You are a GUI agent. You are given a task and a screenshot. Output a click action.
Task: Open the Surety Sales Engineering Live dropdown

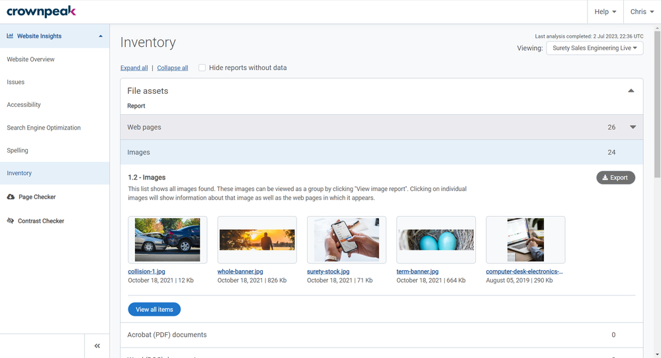[595, 48]
